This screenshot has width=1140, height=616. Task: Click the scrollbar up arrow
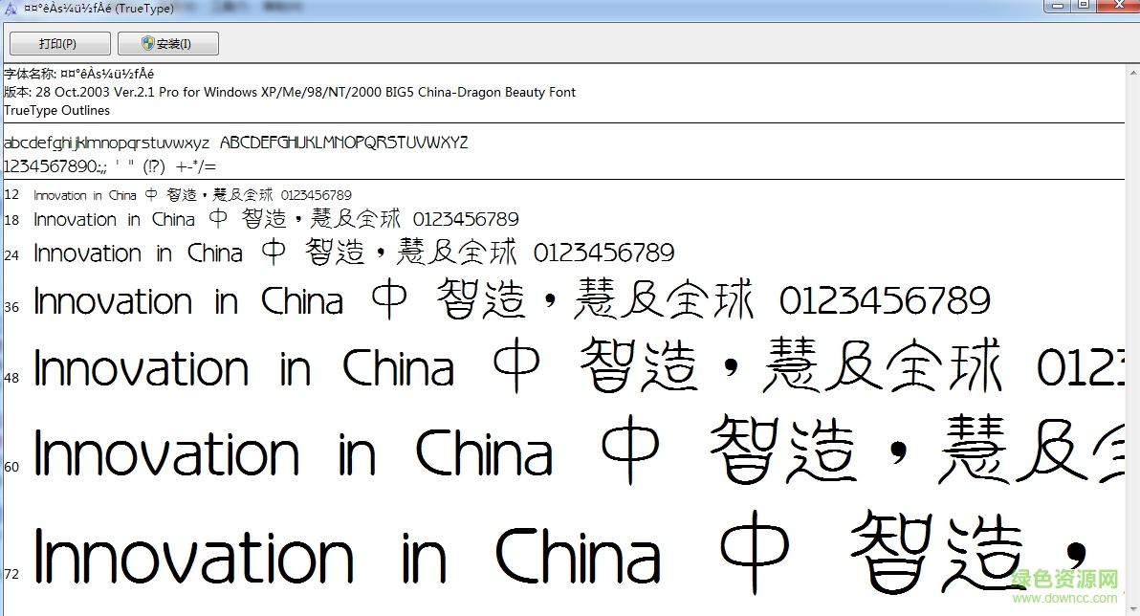(x=1133, y=74)
